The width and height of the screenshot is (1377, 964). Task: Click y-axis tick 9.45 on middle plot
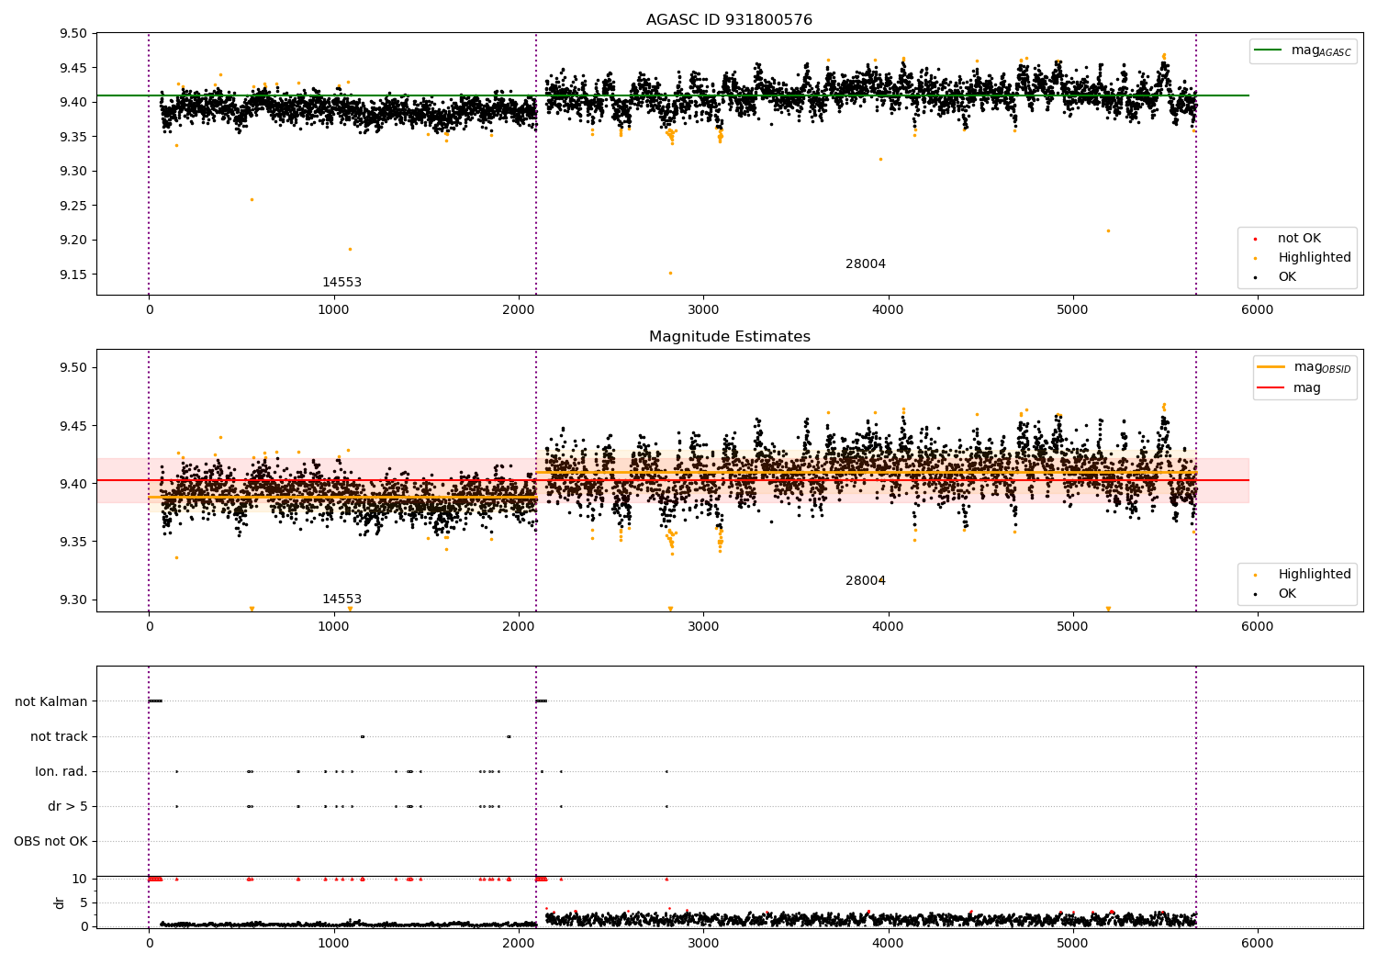click(x=73, y=426)
